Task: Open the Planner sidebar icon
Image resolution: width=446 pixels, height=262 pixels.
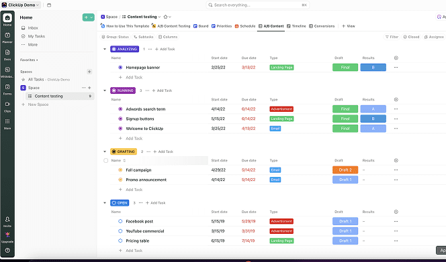Action: pyautogui.click(x=7, y=37)
